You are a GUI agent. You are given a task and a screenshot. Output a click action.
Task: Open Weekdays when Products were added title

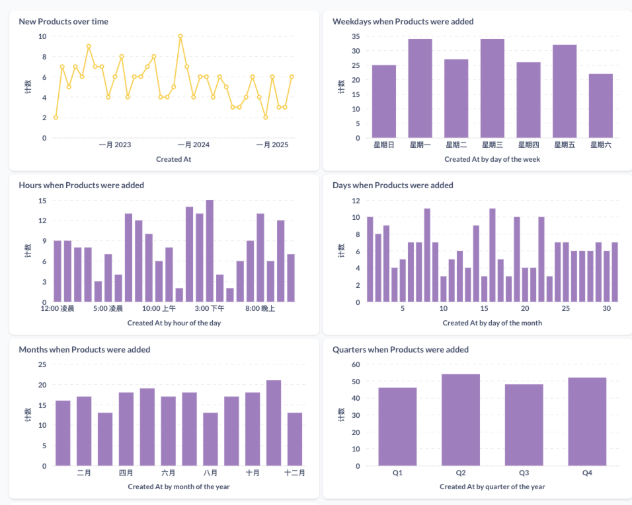click(x=403, y=21)
